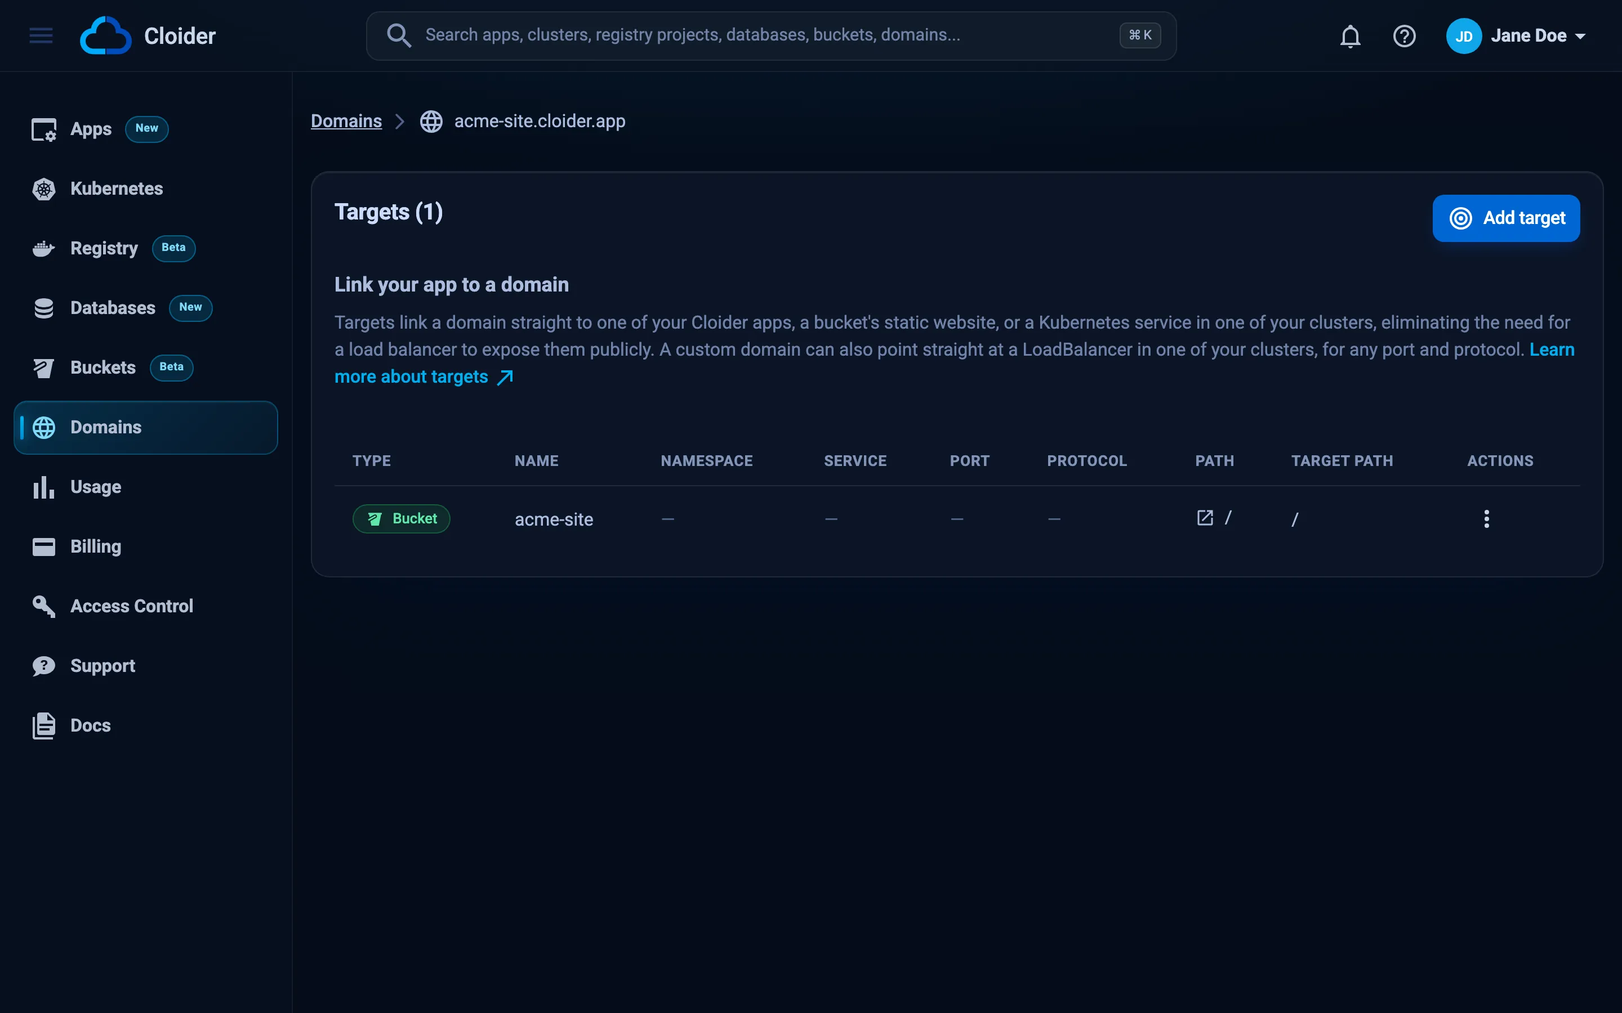
Task: Click the Bucket type badge
Action: [x=402, y=518]
